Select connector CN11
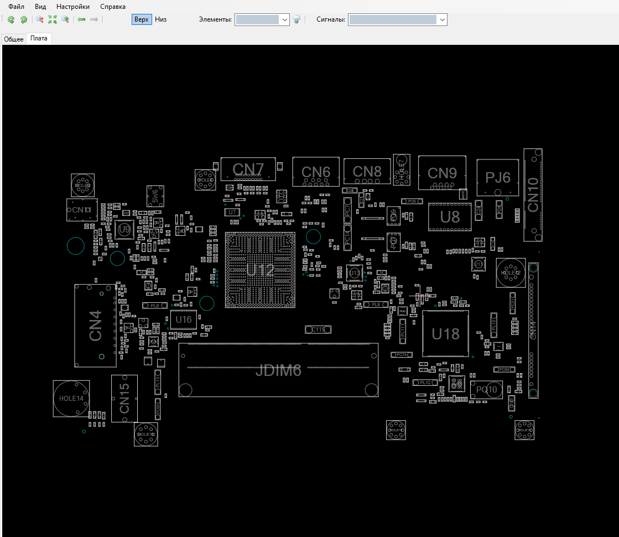 82,210
